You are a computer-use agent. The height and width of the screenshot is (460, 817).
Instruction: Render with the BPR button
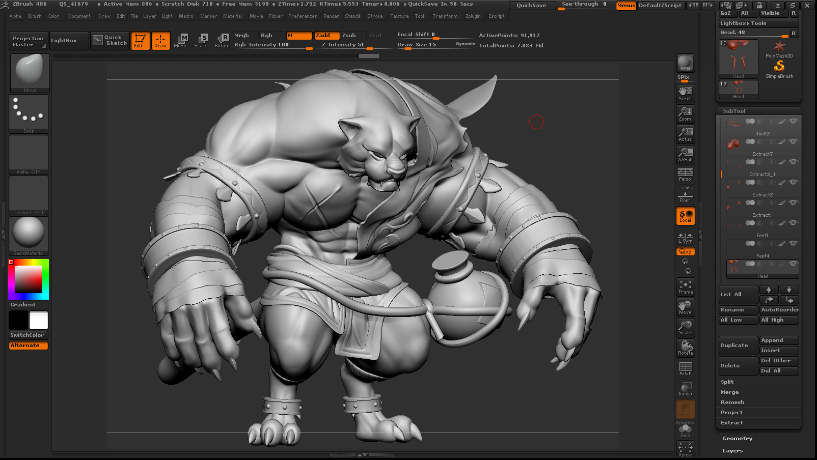pyautogui.click(x=685, y=63)
